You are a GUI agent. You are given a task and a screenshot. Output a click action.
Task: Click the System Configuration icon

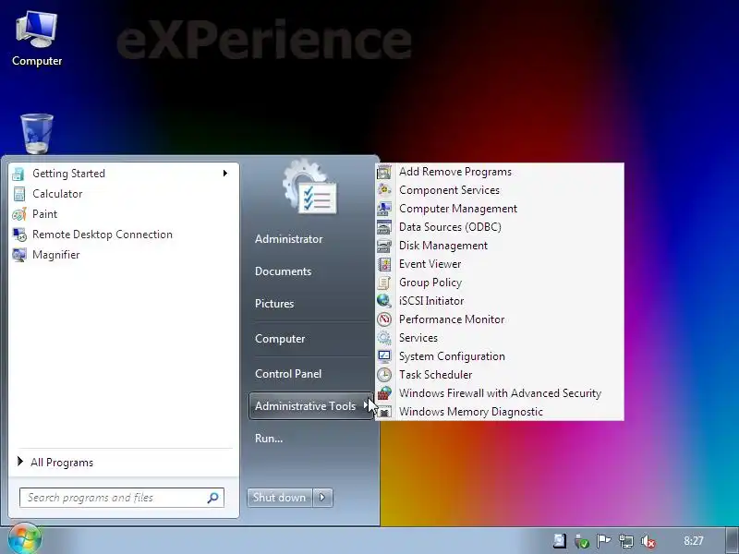pyautogui.click(x=384, y=356)
